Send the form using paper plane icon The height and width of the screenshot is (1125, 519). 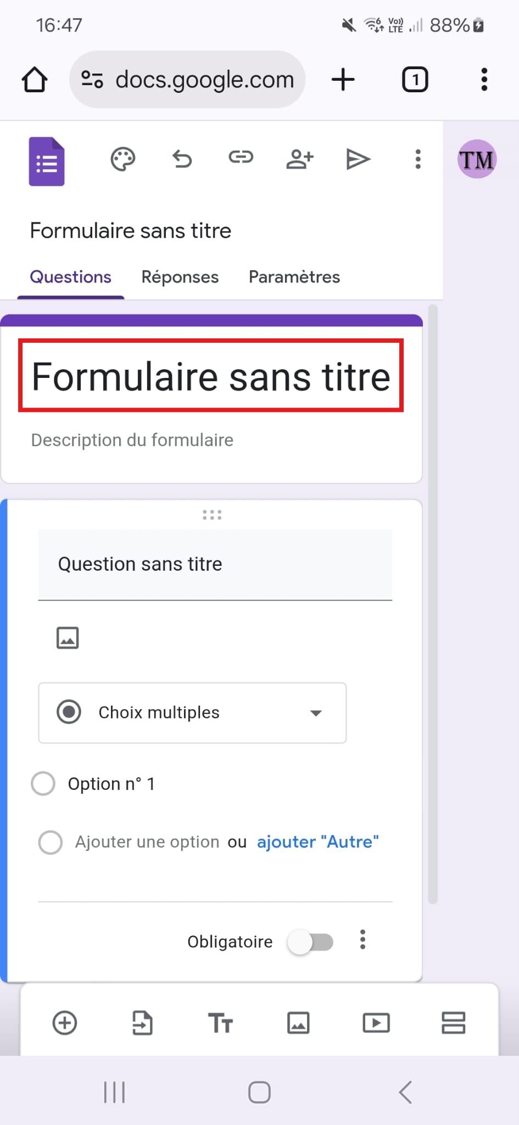click(359, 159)
